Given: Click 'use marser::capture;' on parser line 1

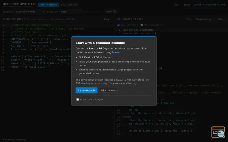Looking at the screenshot, I should pyautogui.click(x=138, y=30).
